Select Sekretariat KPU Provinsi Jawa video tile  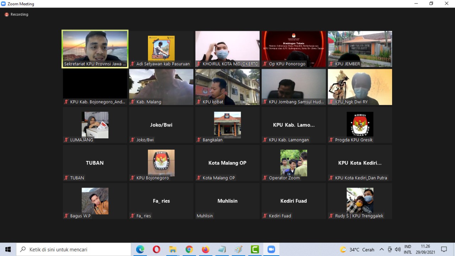click(95, 49)
